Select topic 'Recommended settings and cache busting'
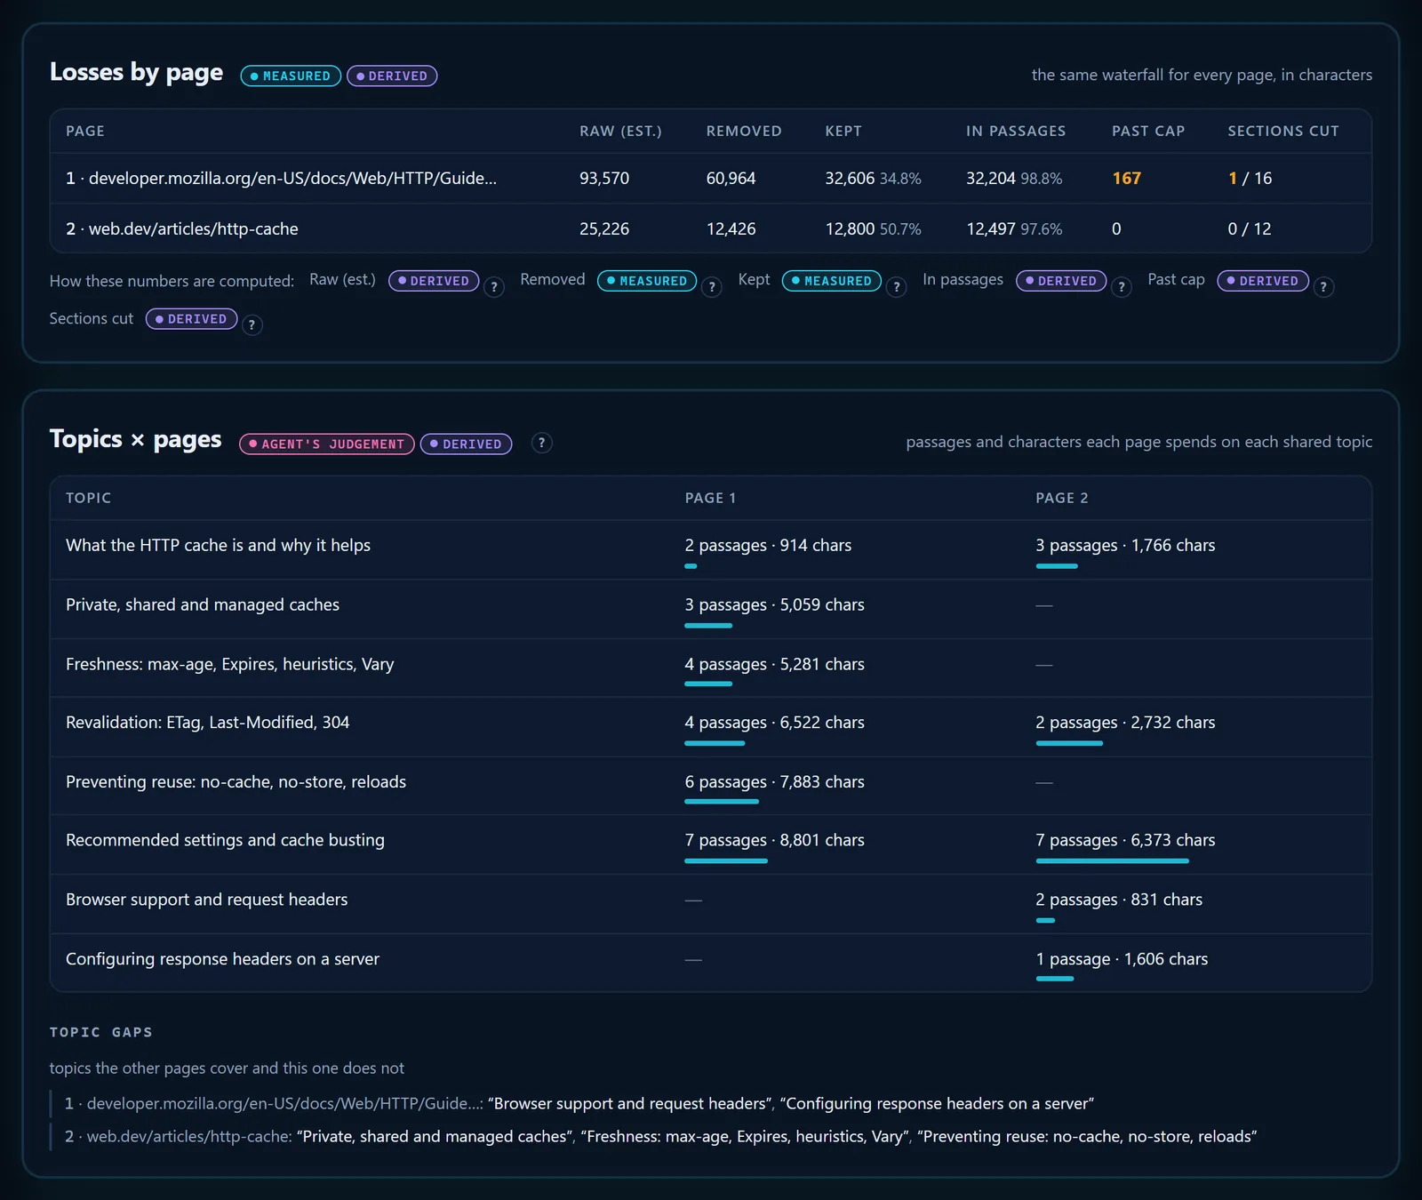Image resolution: width=1422 pixels, height=1200 pixels. pyautogui.click(x=225, y=840)
